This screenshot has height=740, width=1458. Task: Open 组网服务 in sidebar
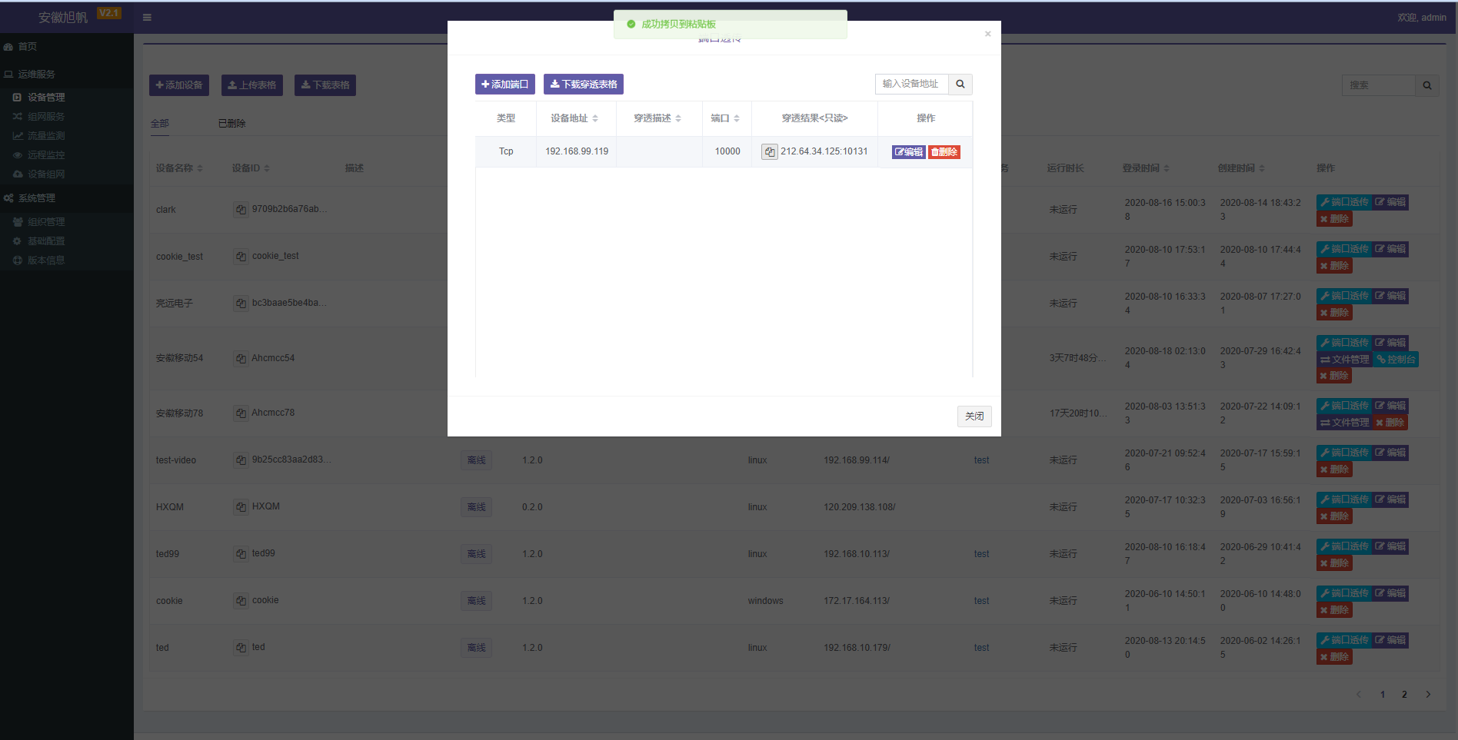point(67,117)
